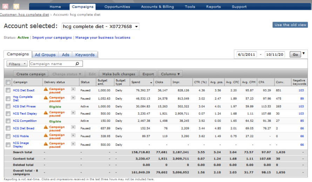Click Manage your business locations link

click(x=103, y=37)
